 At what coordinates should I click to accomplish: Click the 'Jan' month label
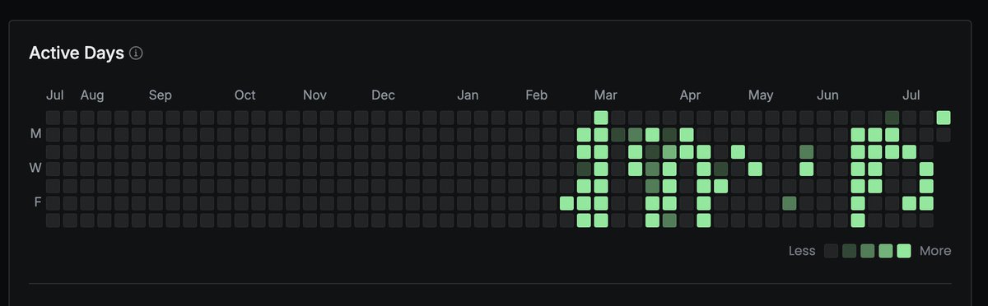point(468,95)
